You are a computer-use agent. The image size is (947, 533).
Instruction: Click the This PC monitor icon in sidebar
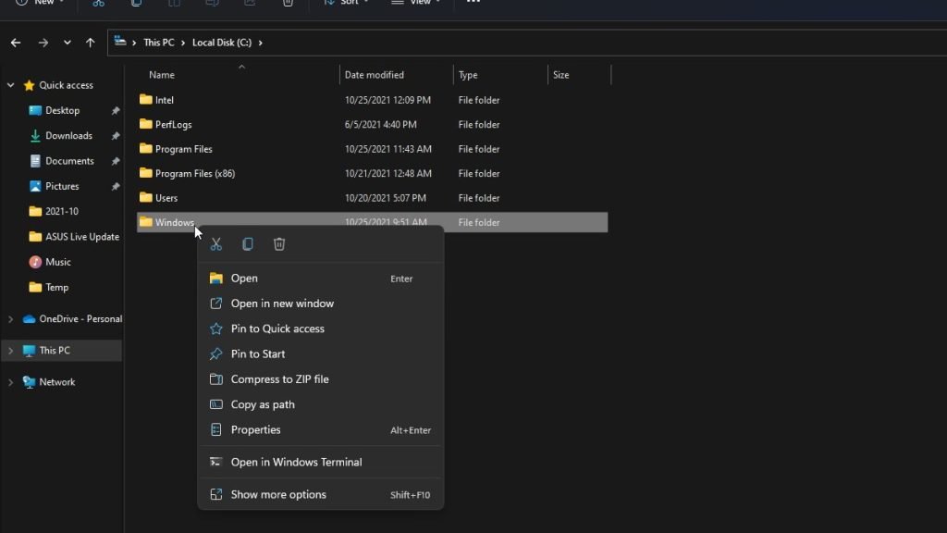(x=29, y=351)
